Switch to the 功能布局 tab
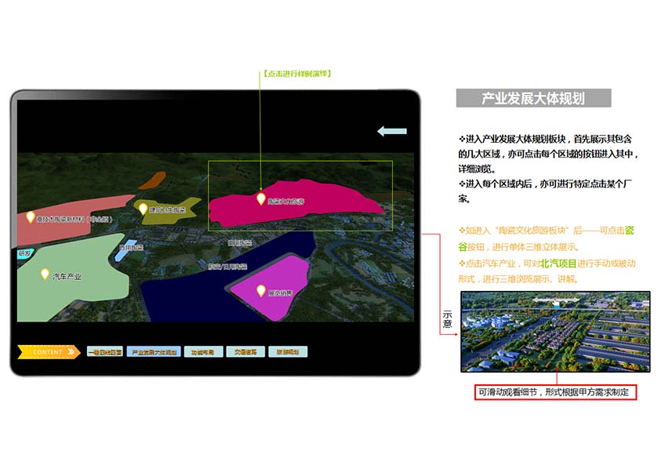 (x=204, y=352)
